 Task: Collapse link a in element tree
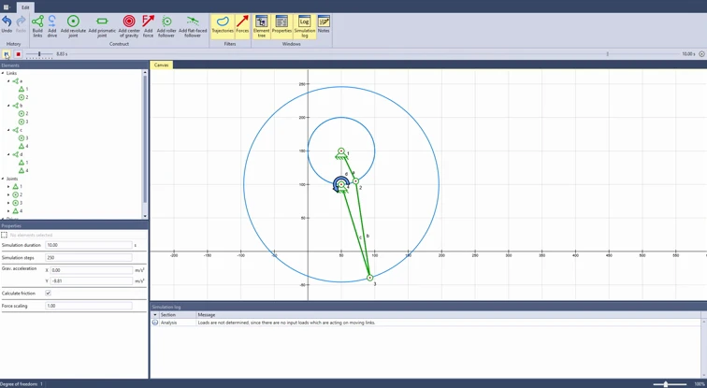8,81
